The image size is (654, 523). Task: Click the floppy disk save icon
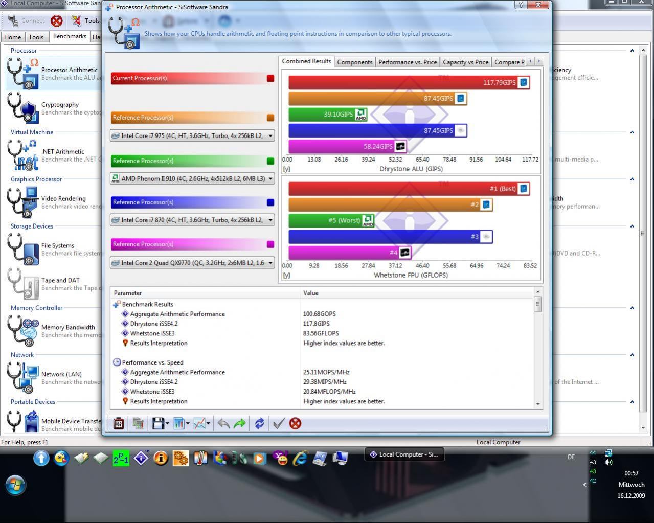click(158, 423)
